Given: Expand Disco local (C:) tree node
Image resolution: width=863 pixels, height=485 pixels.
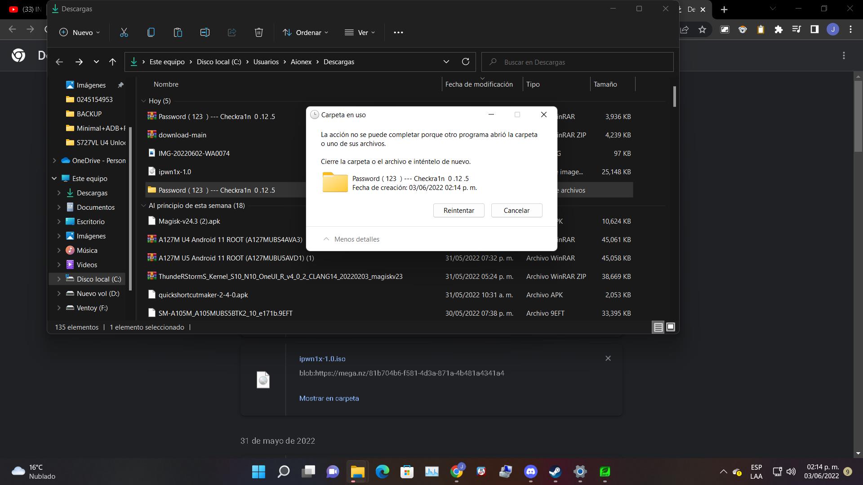Looking at the screenshot, I should click(x=59, y=279).
